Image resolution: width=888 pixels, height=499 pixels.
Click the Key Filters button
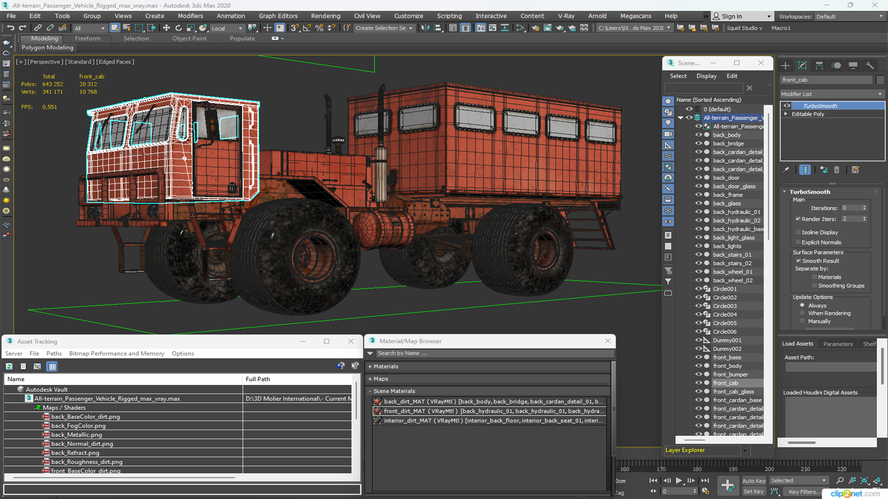click(802, 492)
